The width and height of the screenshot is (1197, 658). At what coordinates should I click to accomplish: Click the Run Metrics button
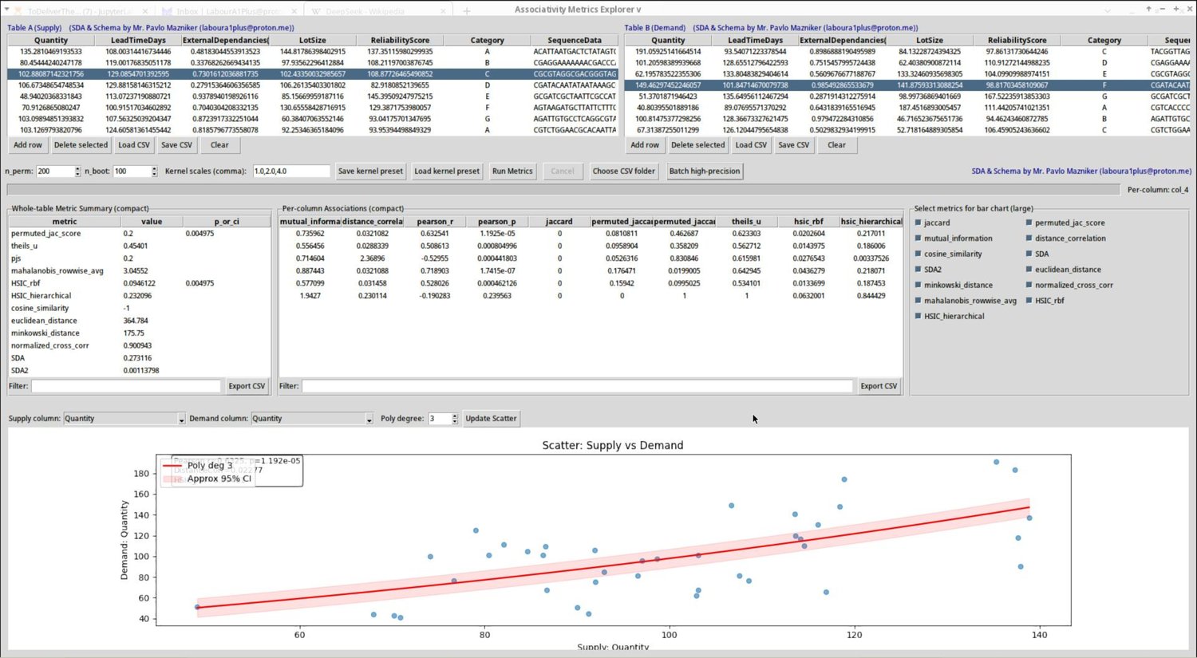[x=512, y=171]
